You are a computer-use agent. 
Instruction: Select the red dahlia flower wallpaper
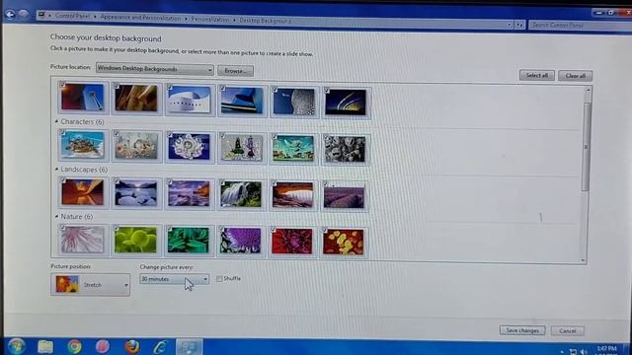click(x=292, y=241)
